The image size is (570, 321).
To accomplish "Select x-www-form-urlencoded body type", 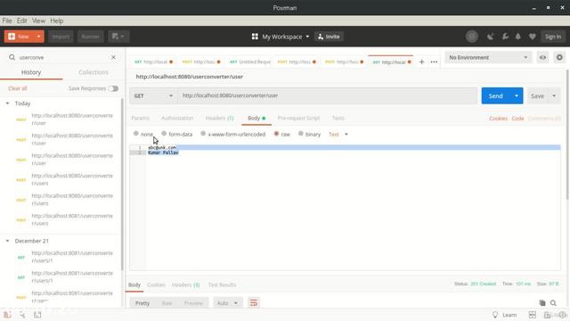I will point(203,134).
